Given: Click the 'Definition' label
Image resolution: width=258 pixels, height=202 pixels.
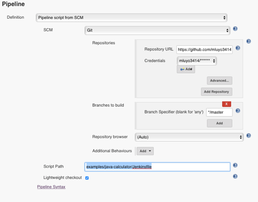Looking at the screenshot, I should [16, 17].
